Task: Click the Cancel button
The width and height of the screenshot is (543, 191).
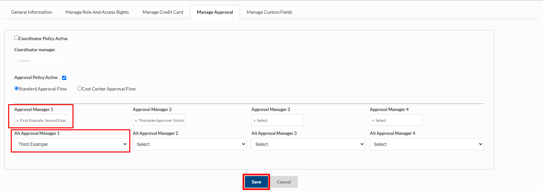Action: tap(284, 182)
